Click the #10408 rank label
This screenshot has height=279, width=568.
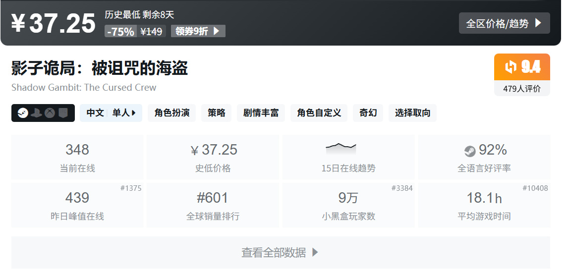(x=535, y=188)
